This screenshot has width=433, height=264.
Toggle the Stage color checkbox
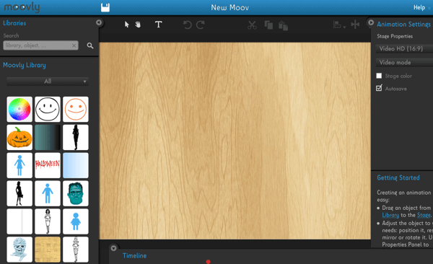tap(379, 76)
